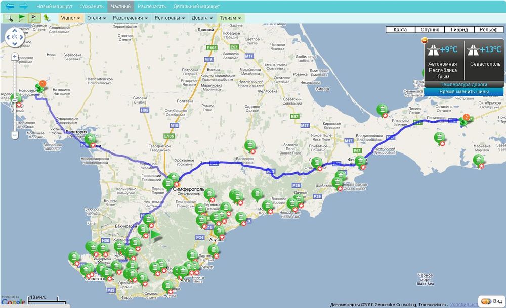Viewport: 506px width, 308px height.
Task: Click the forward arrow icon
Action: (24, 7)
